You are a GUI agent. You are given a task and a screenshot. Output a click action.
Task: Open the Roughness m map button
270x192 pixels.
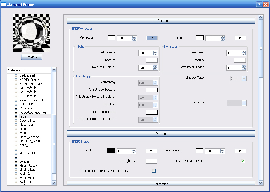click(151, 161)
